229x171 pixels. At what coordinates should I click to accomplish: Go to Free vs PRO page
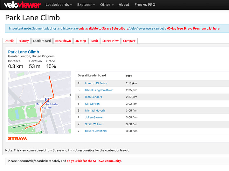145,5
